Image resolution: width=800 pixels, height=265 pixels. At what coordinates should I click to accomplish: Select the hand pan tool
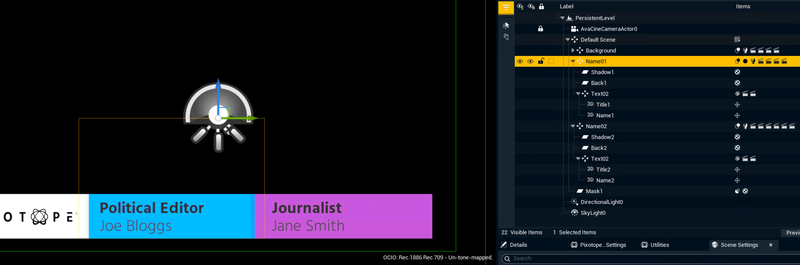click(x=506, y=37)
